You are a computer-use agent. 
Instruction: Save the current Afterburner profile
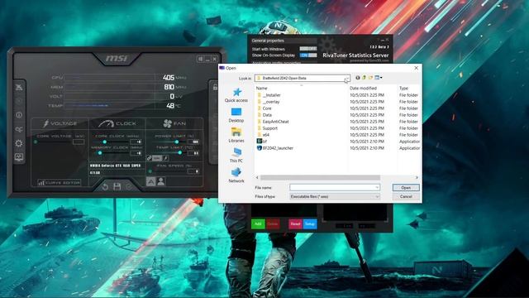117,186
